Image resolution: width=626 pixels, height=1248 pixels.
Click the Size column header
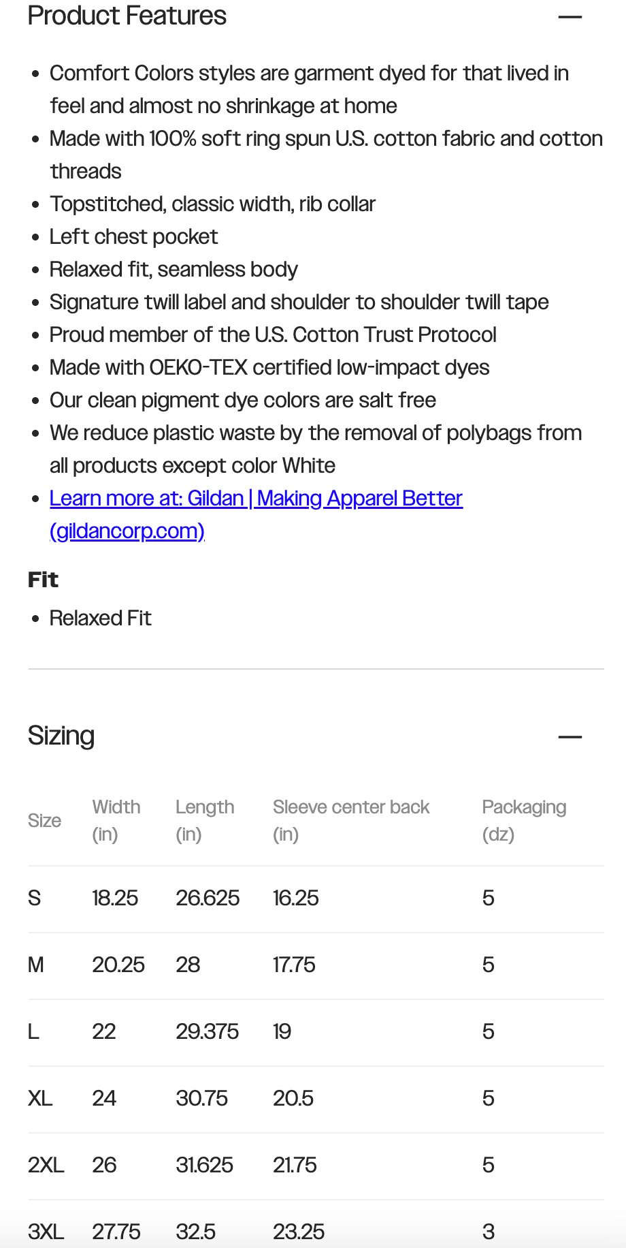(x=44, y=820)
